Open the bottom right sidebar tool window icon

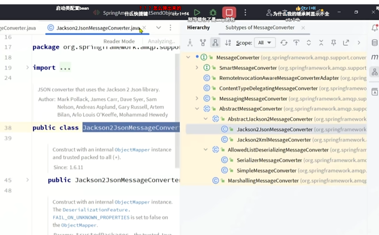375,92
